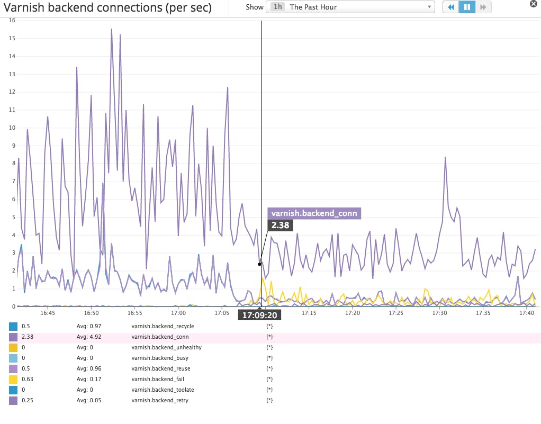The image size is (541, 424).
Task: Click the dropdown arrow on the timeframe picker
Action: [429, 7]
